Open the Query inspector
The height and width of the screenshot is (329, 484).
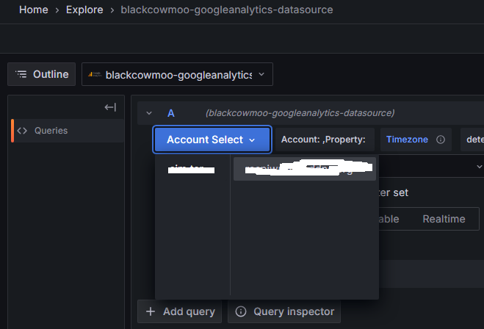click(x=284, y=311)
